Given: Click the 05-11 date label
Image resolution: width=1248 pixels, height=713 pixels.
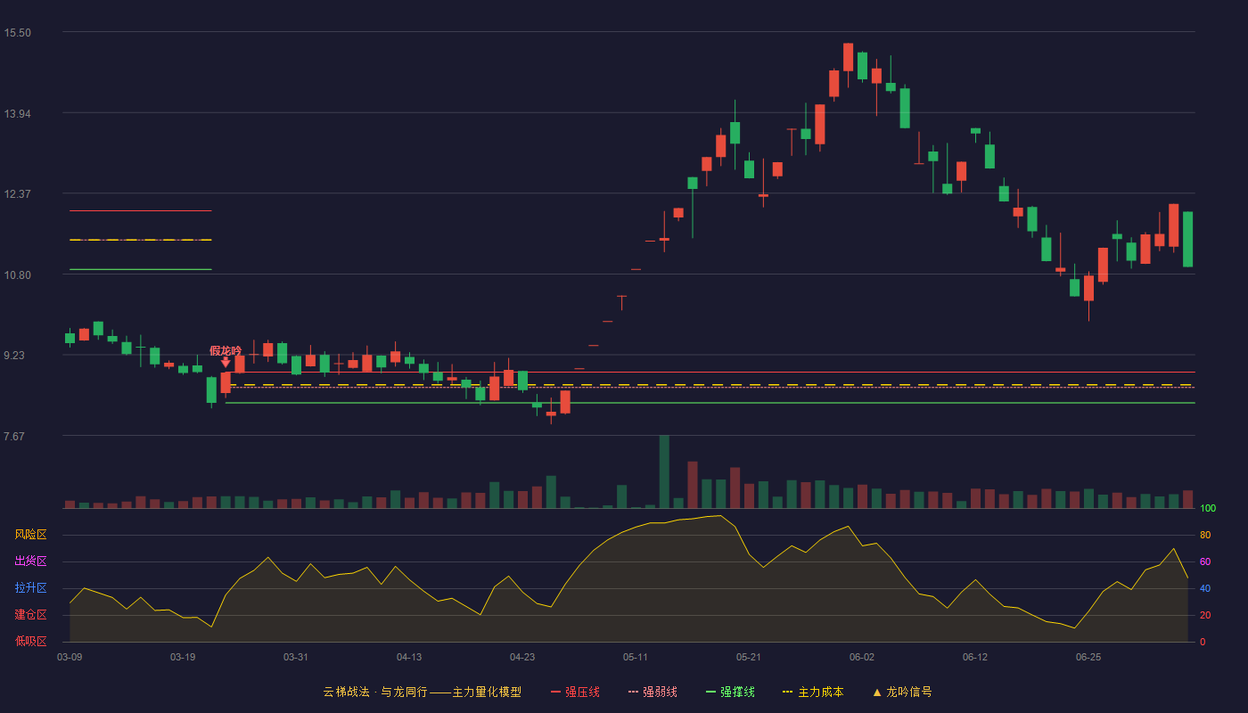Looking at the screenshot, I should [x=636, y=657].
